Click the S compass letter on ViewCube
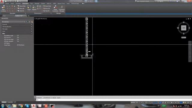Screen dimensions: 192x108 click(184, 34)
